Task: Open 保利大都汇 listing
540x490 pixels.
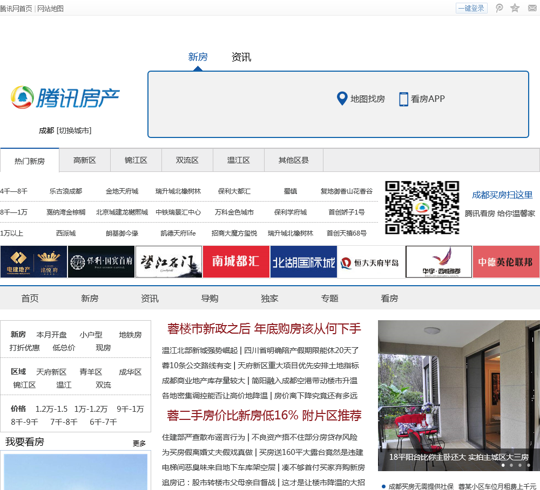Action: pyautogui.click(x=234, y=191)
